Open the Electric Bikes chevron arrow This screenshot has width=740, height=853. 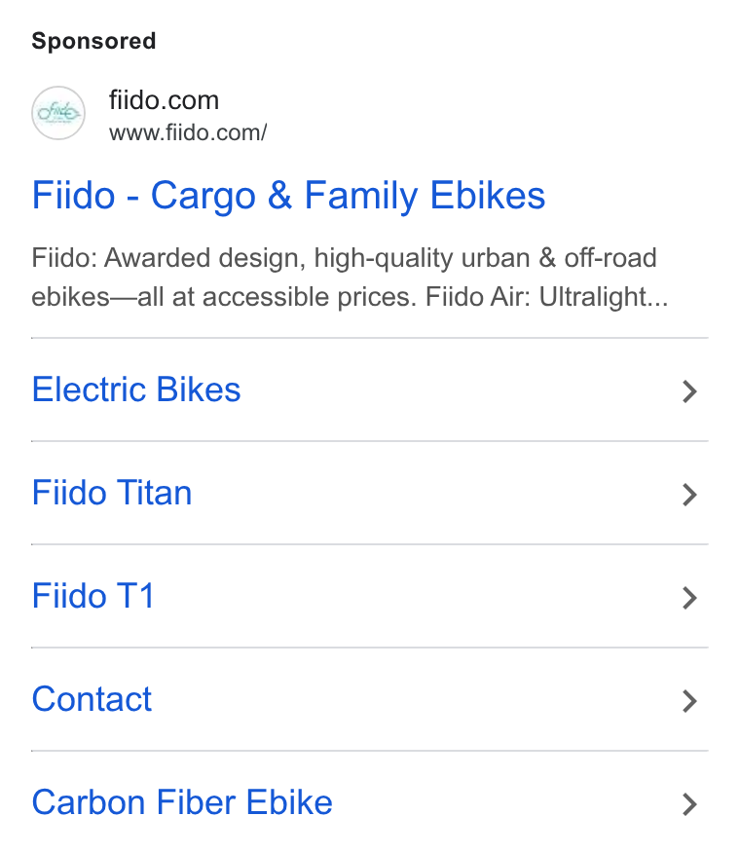point(689,391)
